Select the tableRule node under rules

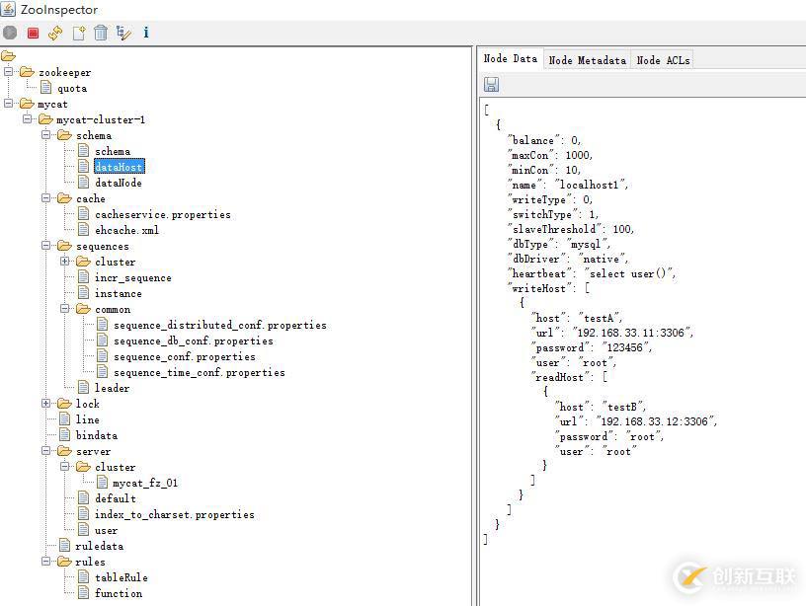(x=121, y=577)
